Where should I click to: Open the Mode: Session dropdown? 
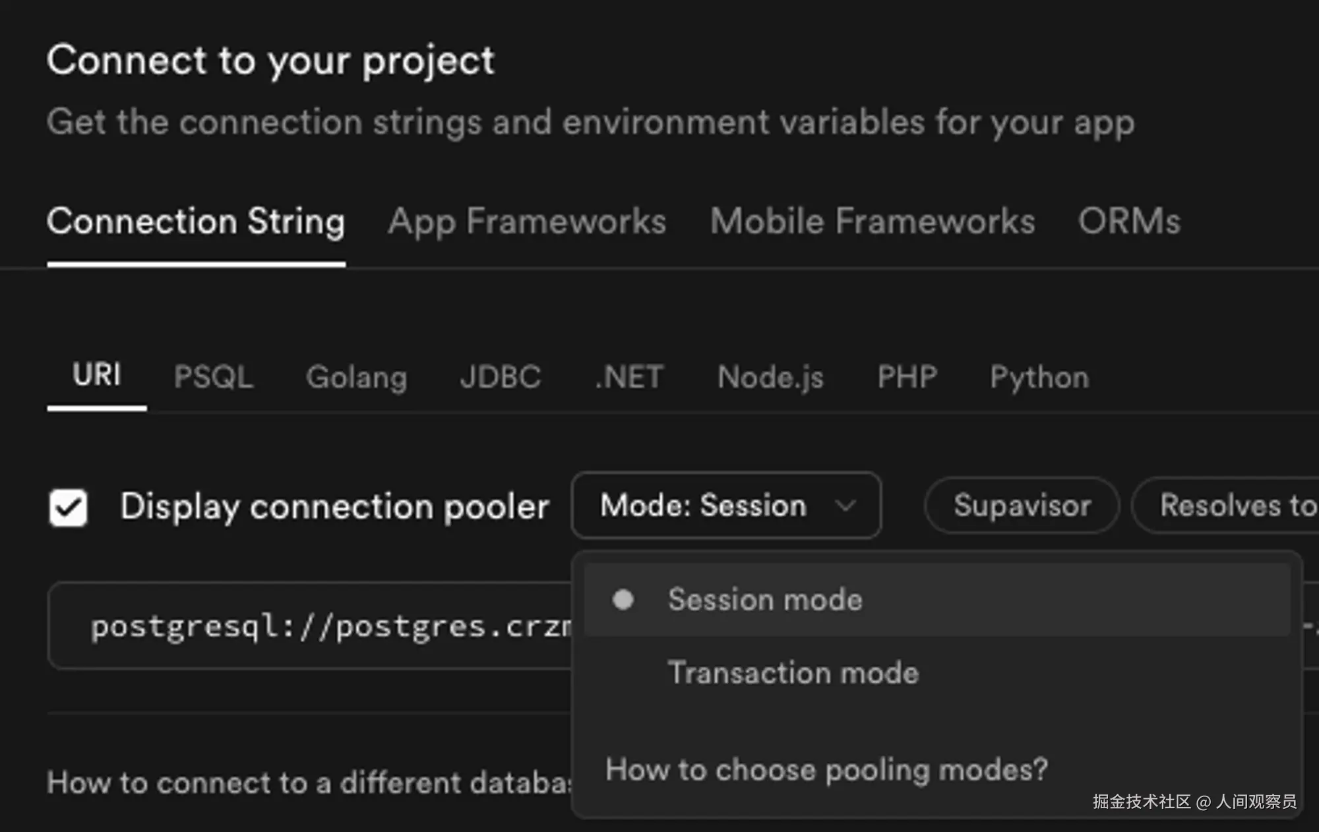(x=725, y=506)
